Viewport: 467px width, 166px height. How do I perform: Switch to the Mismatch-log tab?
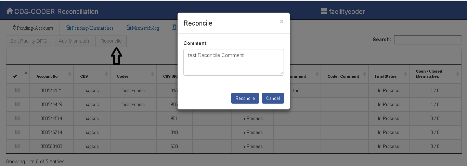tap(143, 28)
